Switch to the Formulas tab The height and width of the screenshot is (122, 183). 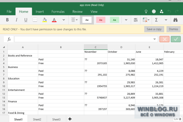click(x=58, y=12)
